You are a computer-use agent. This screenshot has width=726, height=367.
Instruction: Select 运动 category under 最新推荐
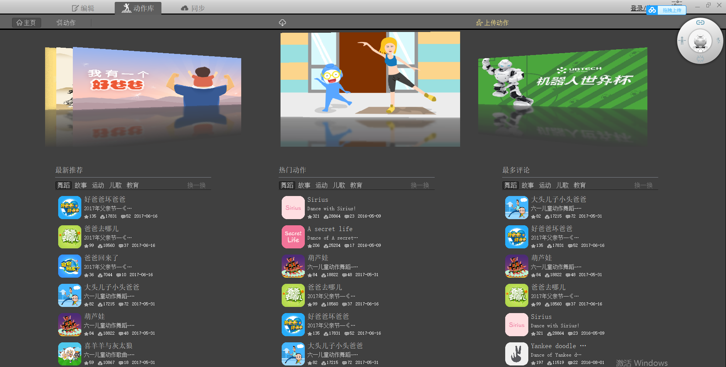[x=98, y=185]
